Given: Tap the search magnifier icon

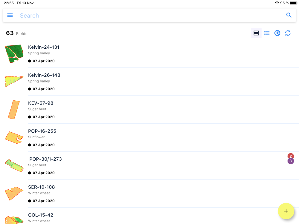Looking at the screenshot, I should pyautogui.click(x=289, y=15).
